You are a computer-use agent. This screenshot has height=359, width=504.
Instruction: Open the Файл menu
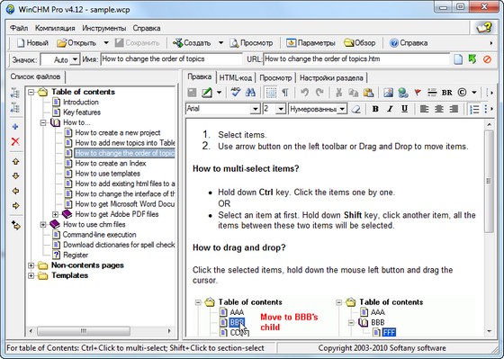tap(19, 28)
